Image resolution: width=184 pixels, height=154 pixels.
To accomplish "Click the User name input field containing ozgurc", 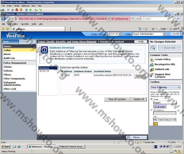I will click(x=165, y=102).
